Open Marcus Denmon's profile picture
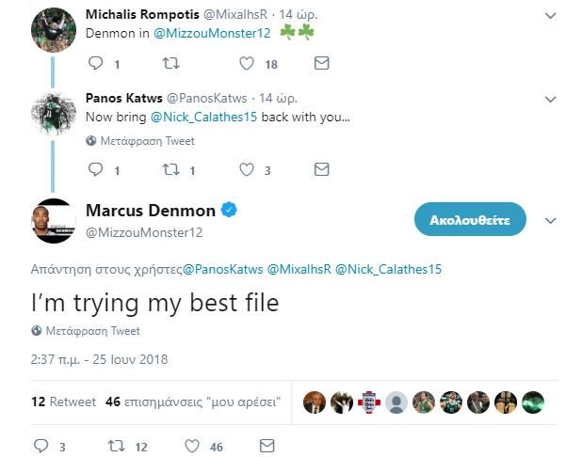The image size is (582, 457). click(x=54, y=221)
